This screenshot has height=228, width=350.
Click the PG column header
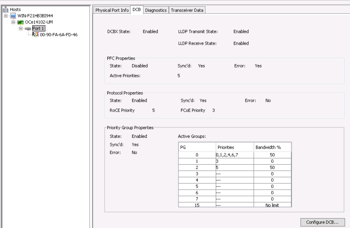[x=197, y=147]
